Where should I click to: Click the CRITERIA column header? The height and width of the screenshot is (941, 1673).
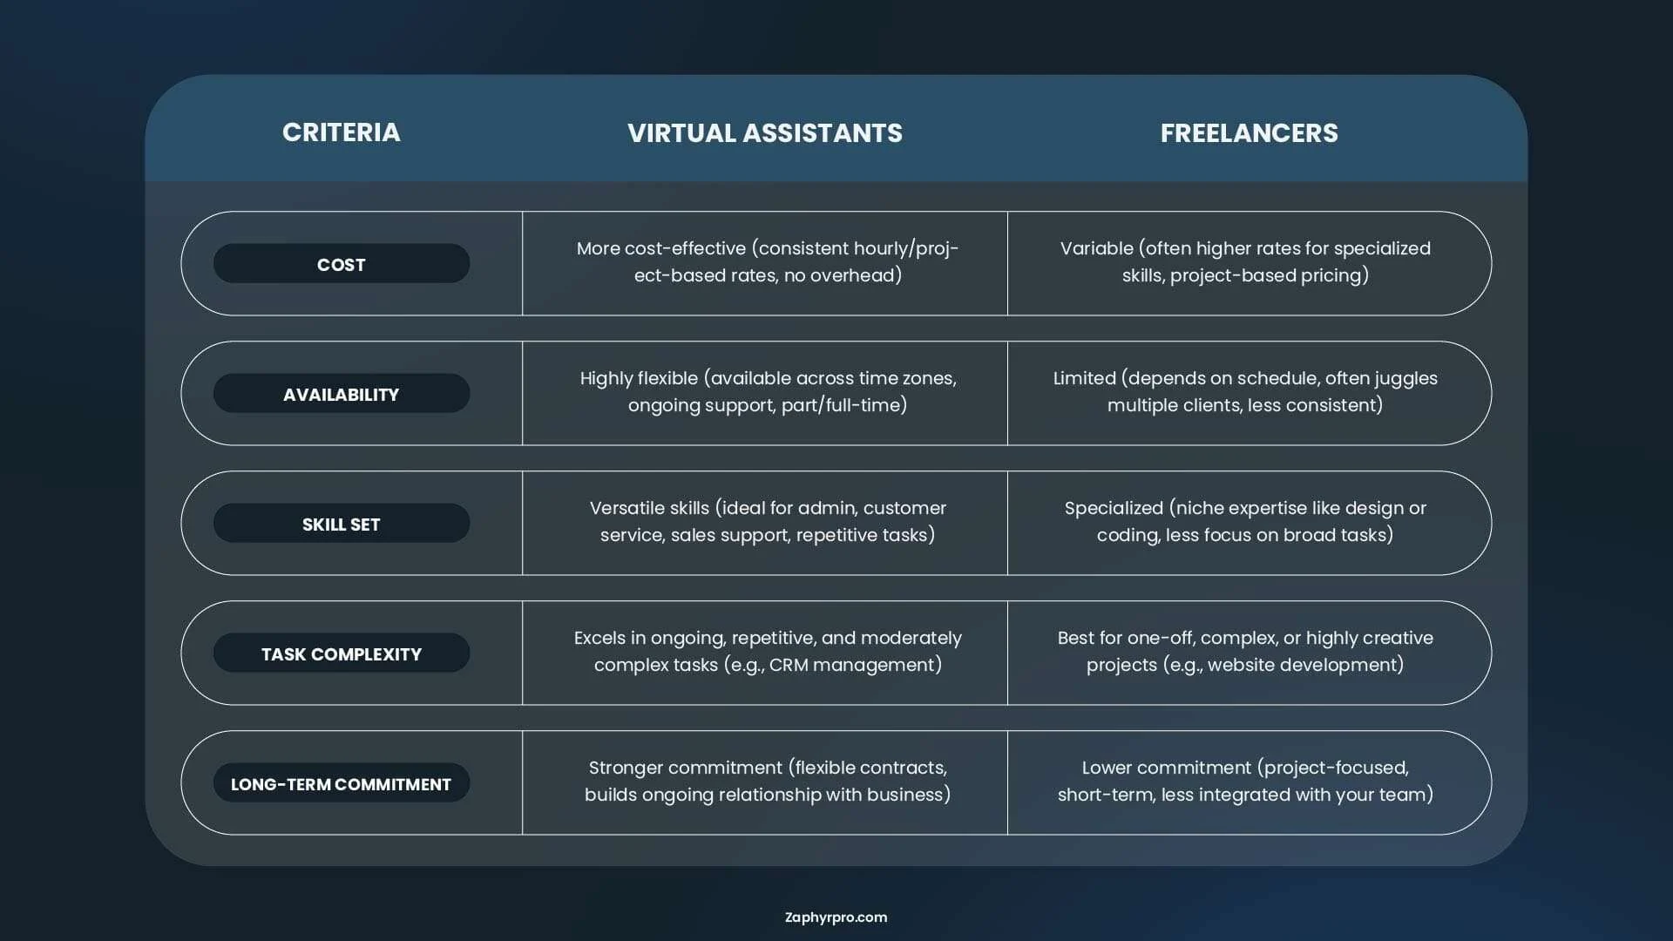coord(341,132)
